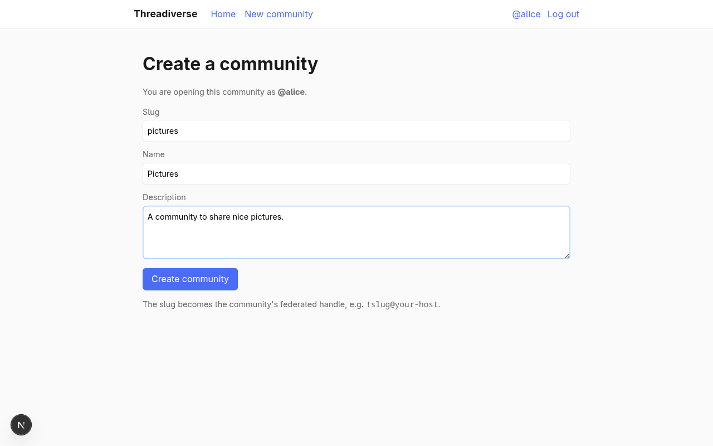Click the Name field label
Image resolution: width=713 pixels, height=446 pixels.
click(x=154, y=154)
